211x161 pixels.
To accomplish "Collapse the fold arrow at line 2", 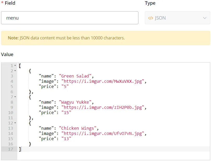I will point(15,71).
